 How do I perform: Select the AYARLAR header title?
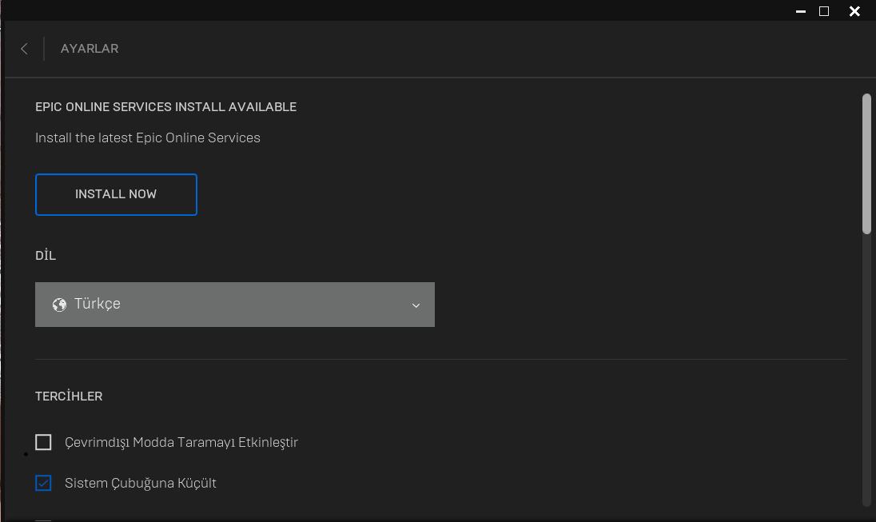coord(90,49)
